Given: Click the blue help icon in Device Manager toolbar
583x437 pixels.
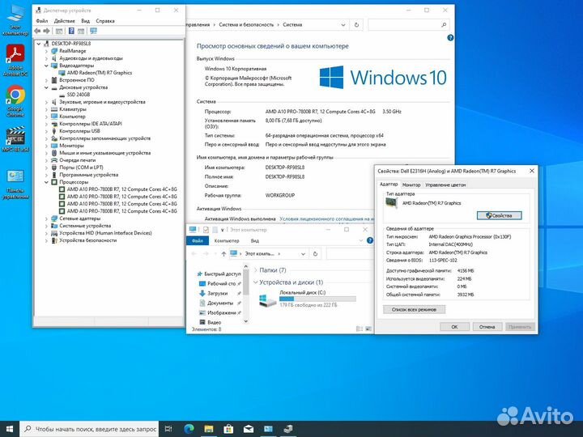Looking at the screenshot, I should coord(71,31).
